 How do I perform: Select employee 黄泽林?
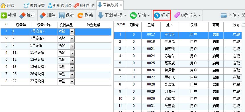point(170,70)
